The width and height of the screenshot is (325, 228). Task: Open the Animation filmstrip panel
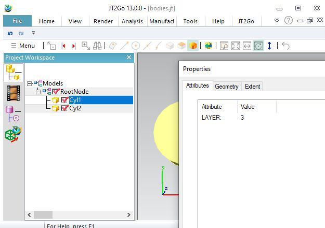click(x=14, y=93)
